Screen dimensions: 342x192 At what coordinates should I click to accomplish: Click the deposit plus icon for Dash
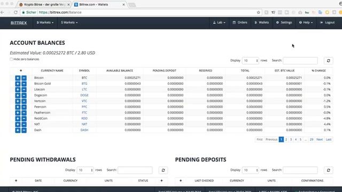point(18,130)
